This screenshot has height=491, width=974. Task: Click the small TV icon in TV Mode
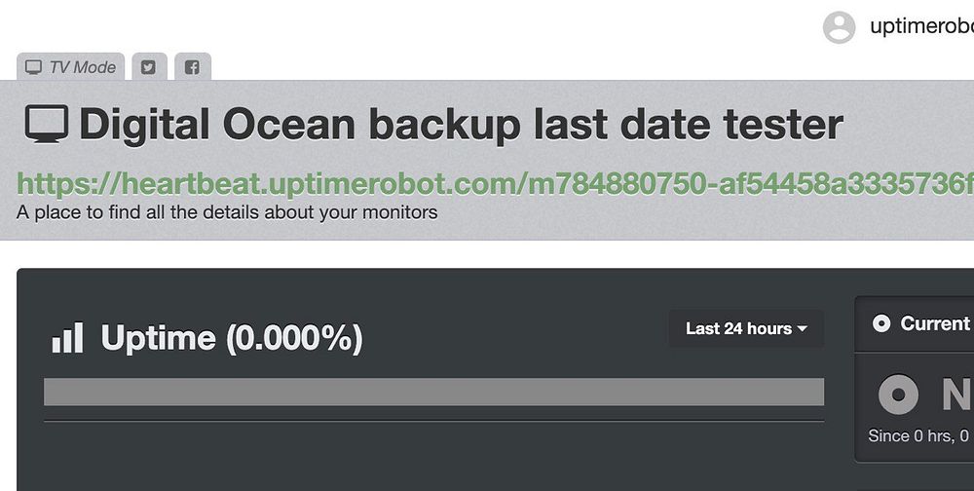pos(34,67)
